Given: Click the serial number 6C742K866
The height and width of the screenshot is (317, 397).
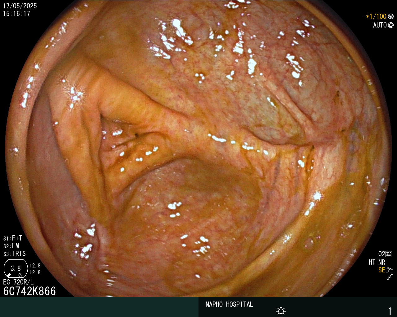Looking at the screenshot, I should coord(29,291).
